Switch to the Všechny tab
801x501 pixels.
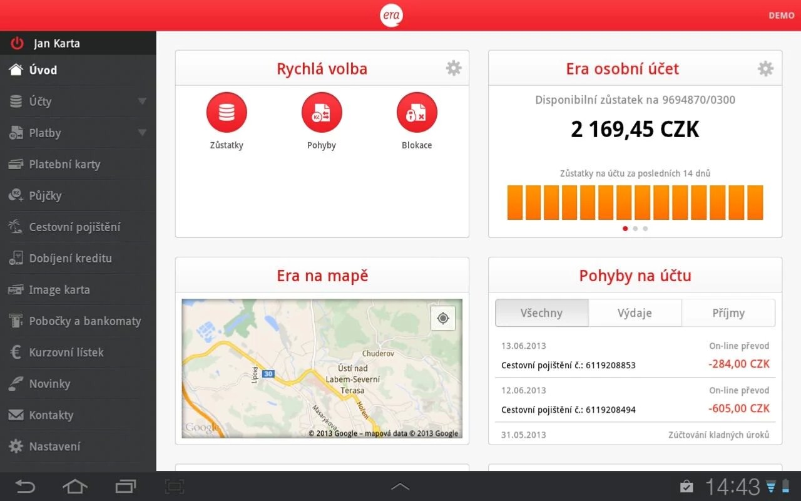(541, 312)
